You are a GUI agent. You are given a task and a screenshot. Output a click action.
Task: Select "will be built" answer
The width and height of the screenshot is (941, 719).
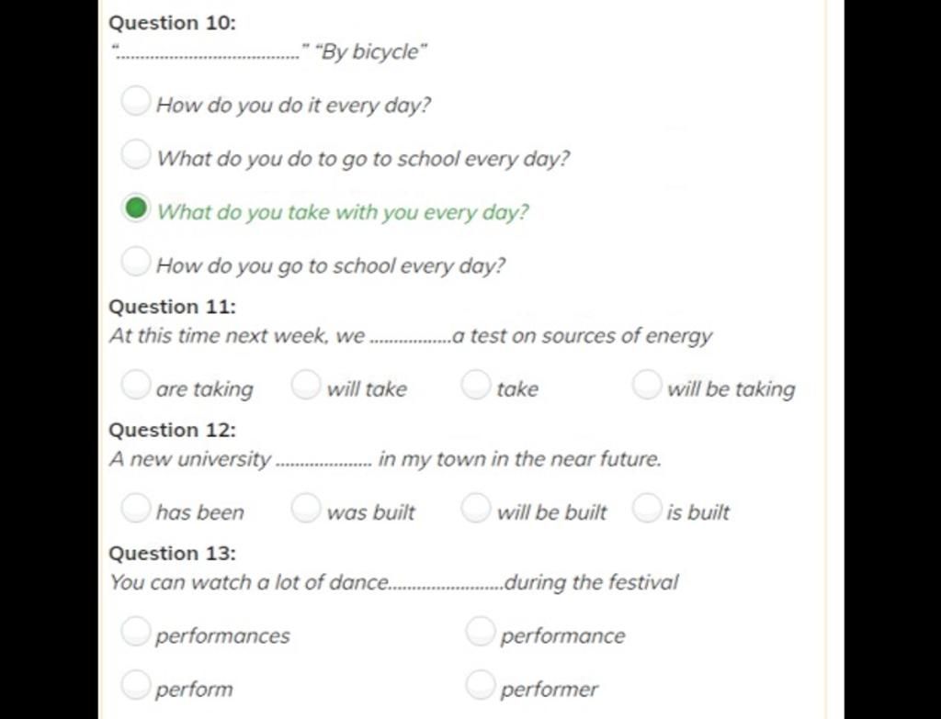point(477,508)
